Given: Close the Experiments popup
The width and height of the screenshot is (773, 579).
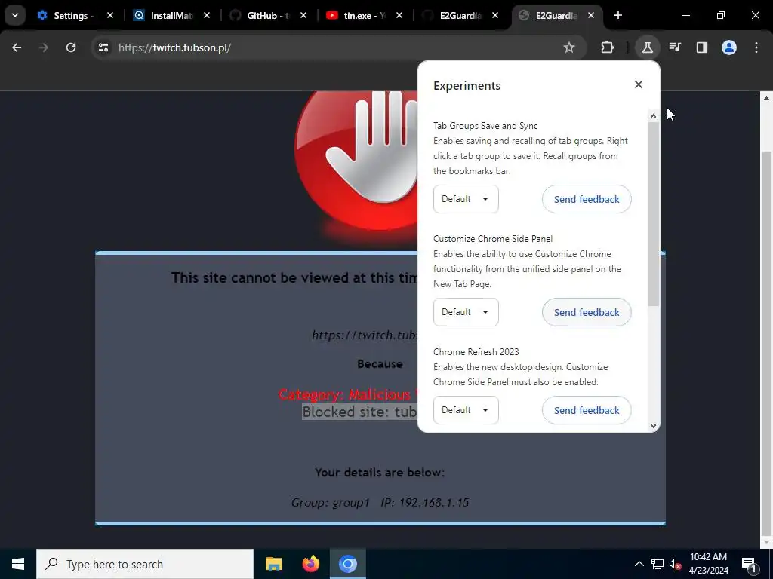Looking at the screenshot, I should [x=639, y=84].
